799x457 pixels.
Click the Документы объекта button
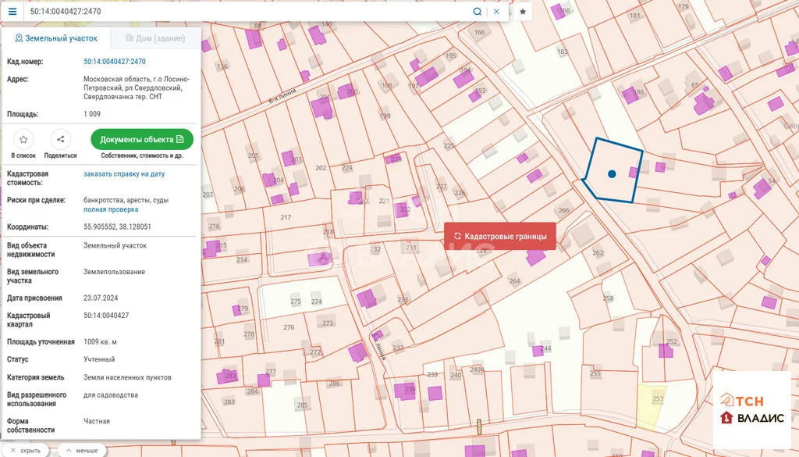click(x=142, y=139)
